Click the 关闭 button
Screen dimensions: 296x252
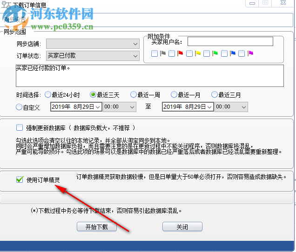[182, 226]
